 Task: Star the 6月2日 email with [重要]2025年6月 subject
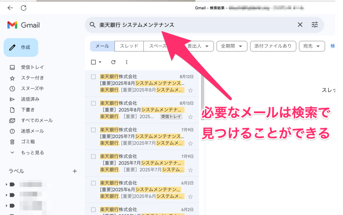click(x=191, y=197)
